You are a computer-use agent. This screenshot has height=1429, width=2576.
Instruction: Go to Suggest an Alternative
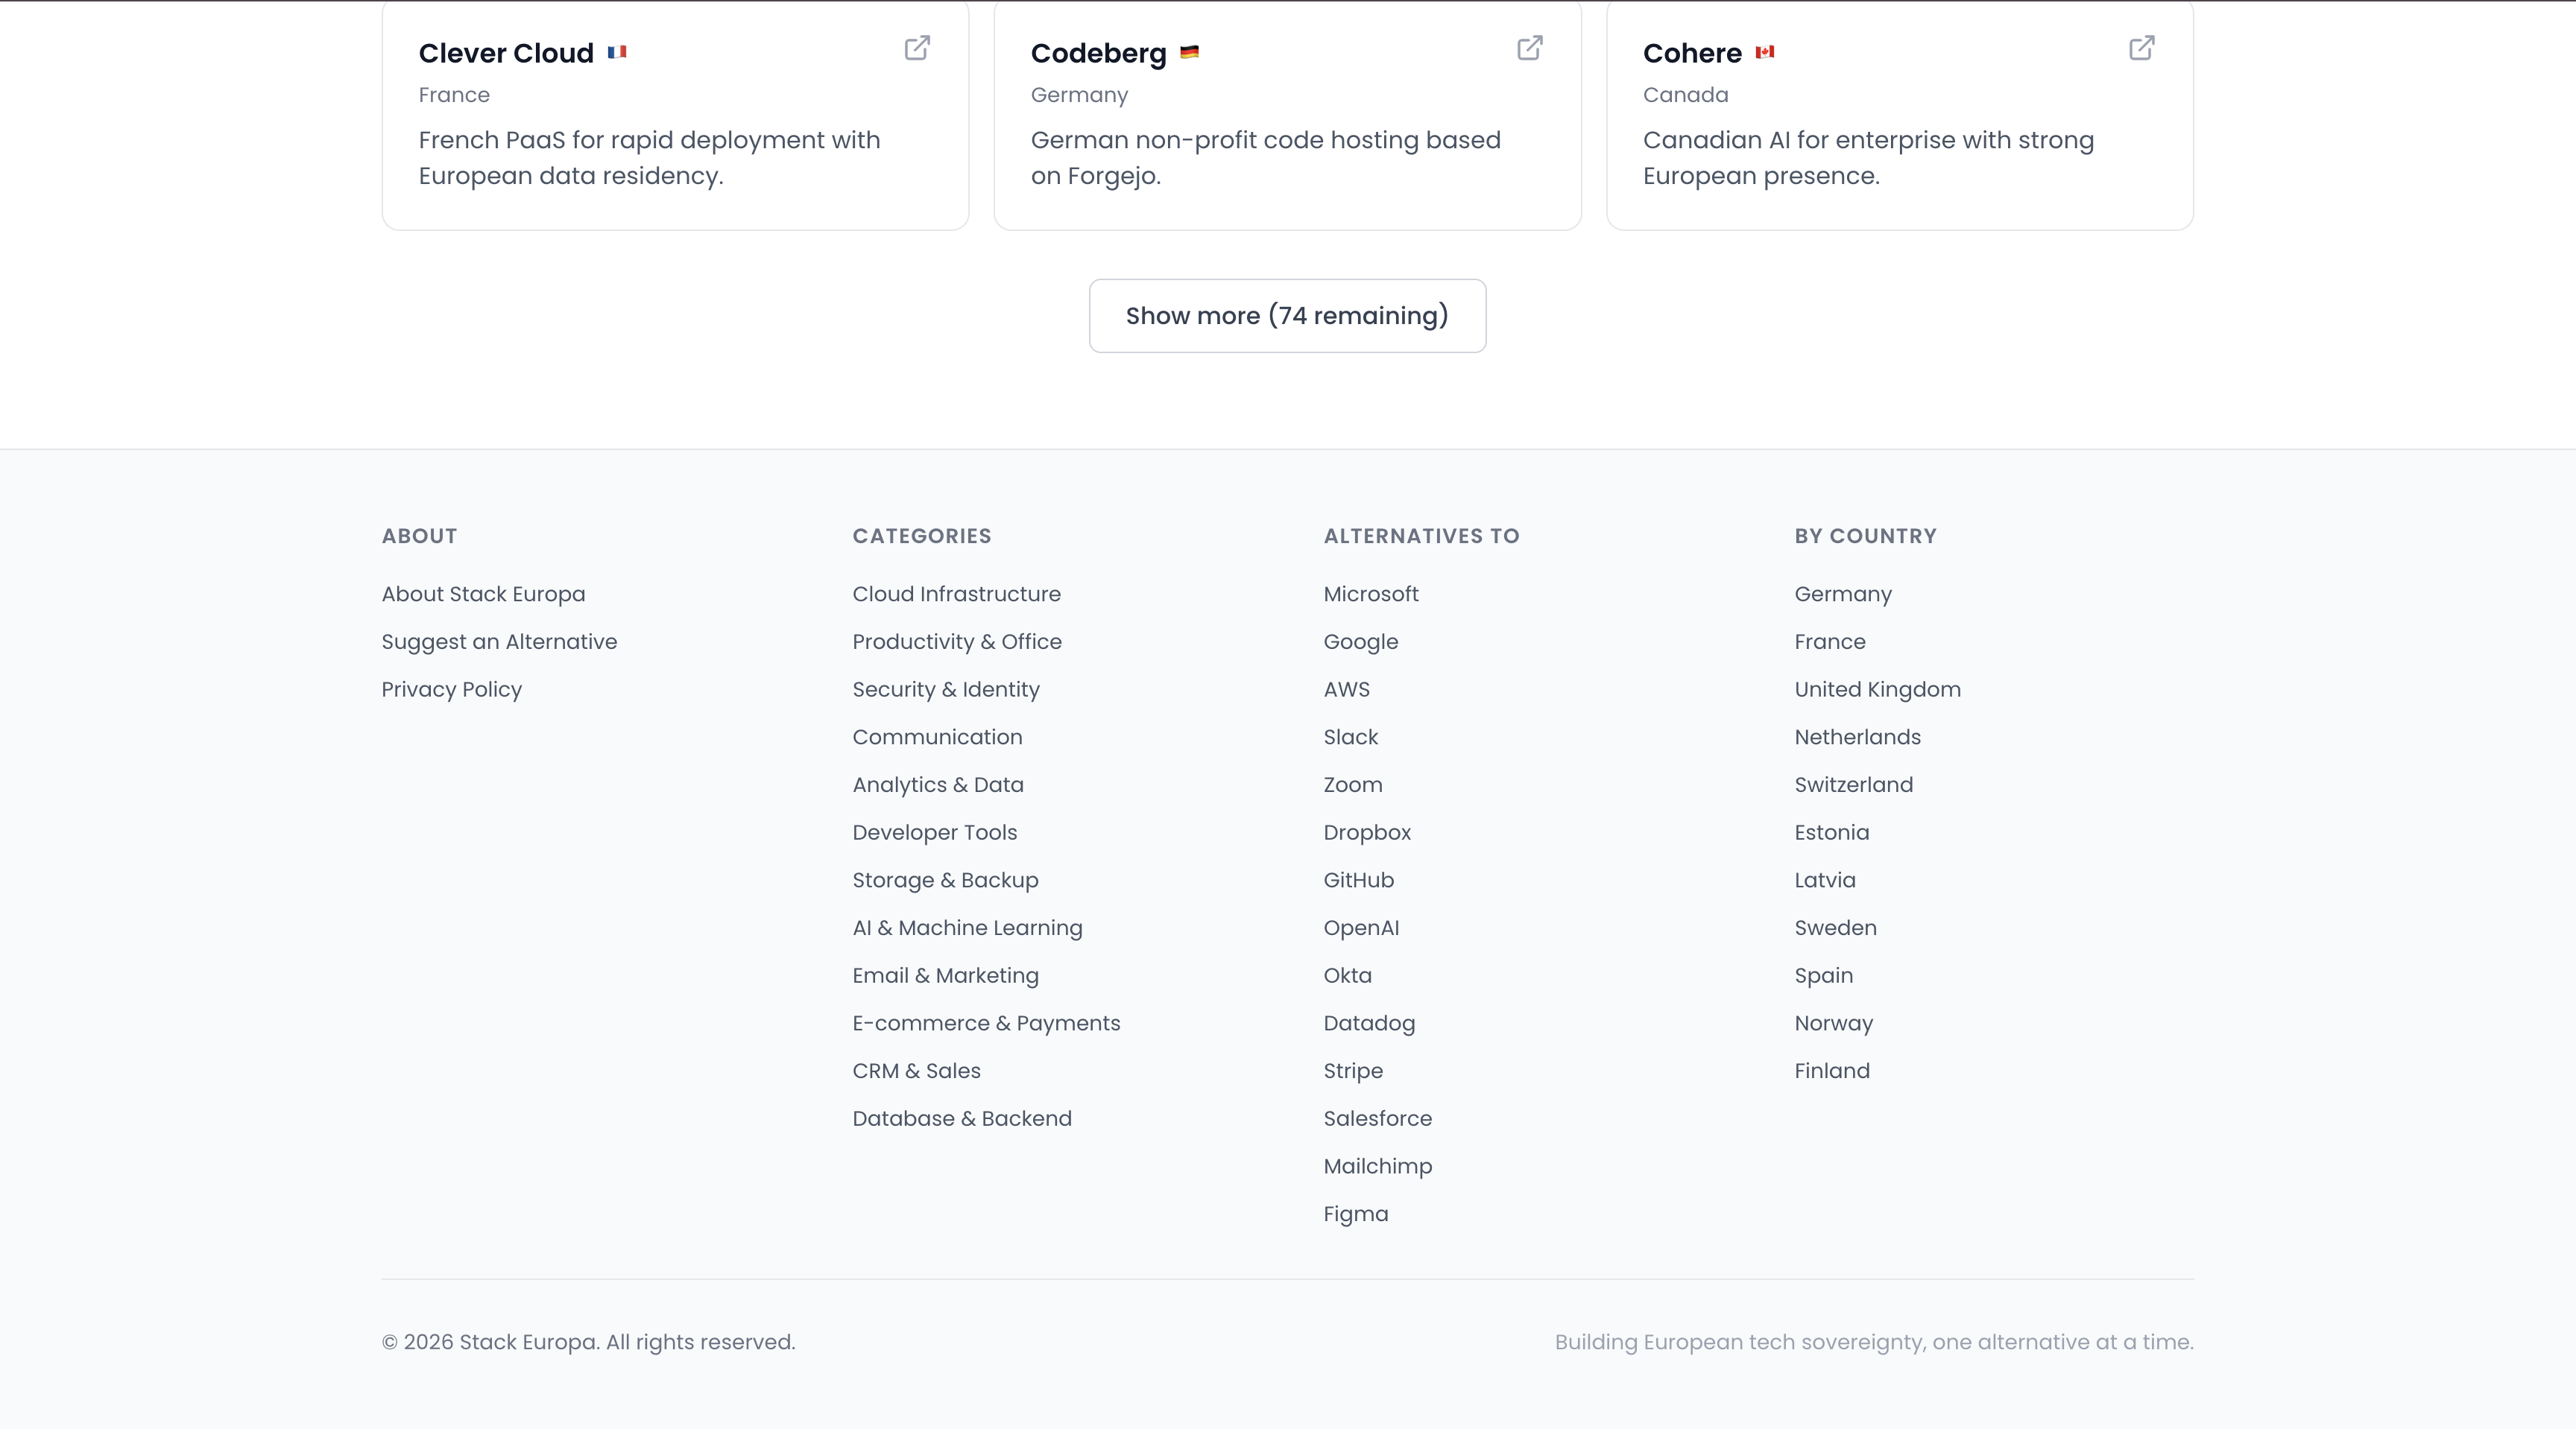pos(499,641)
